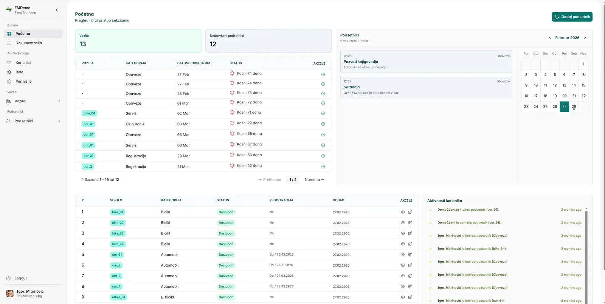View details of bike_04 via eye icon
The image size is (605, 304).
click(403, 244)
